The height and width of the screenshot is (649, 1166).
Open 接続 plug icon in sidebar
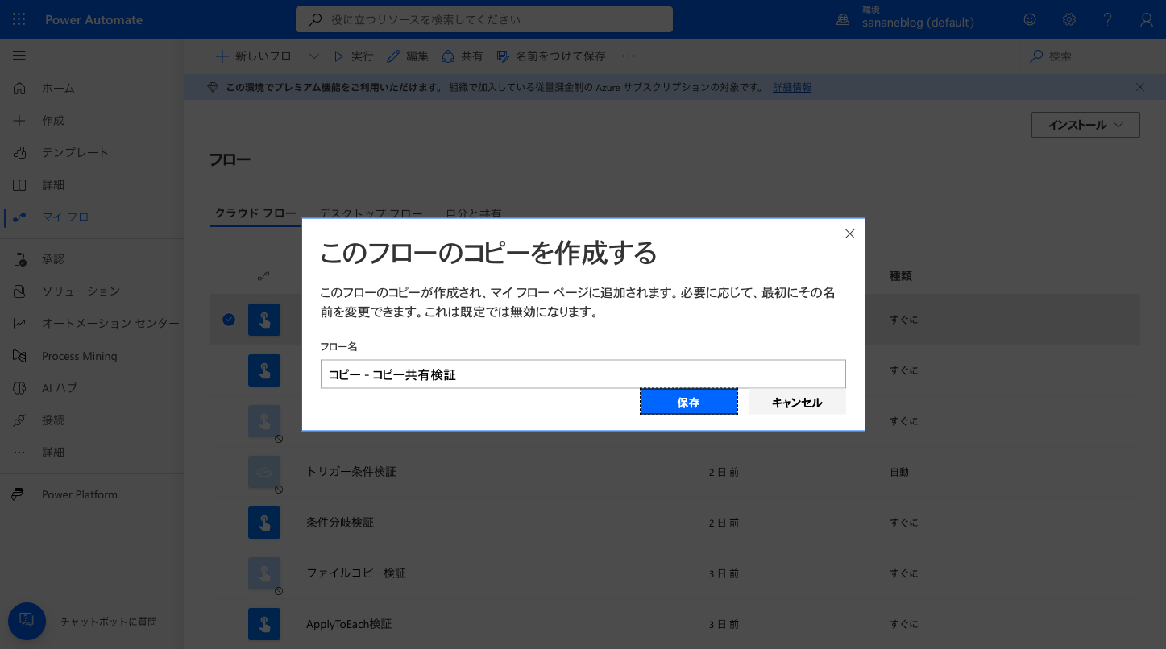click(x=19, y=420)
